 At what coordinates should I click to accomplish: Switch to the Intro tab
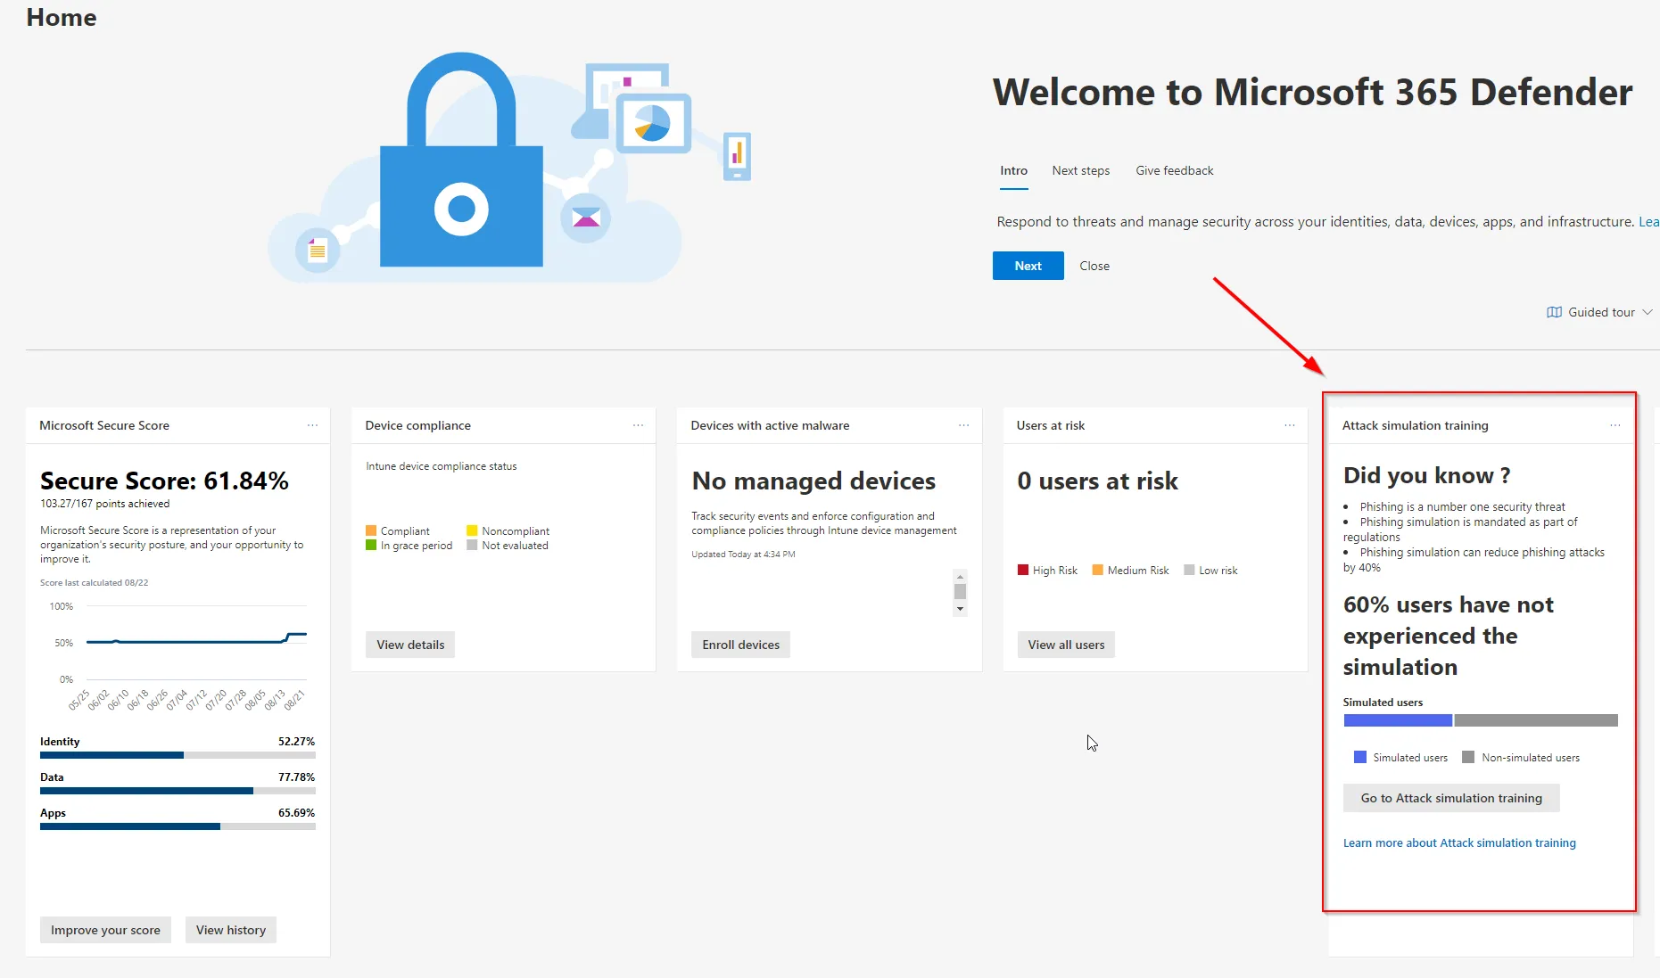[x=1013, y=170]
